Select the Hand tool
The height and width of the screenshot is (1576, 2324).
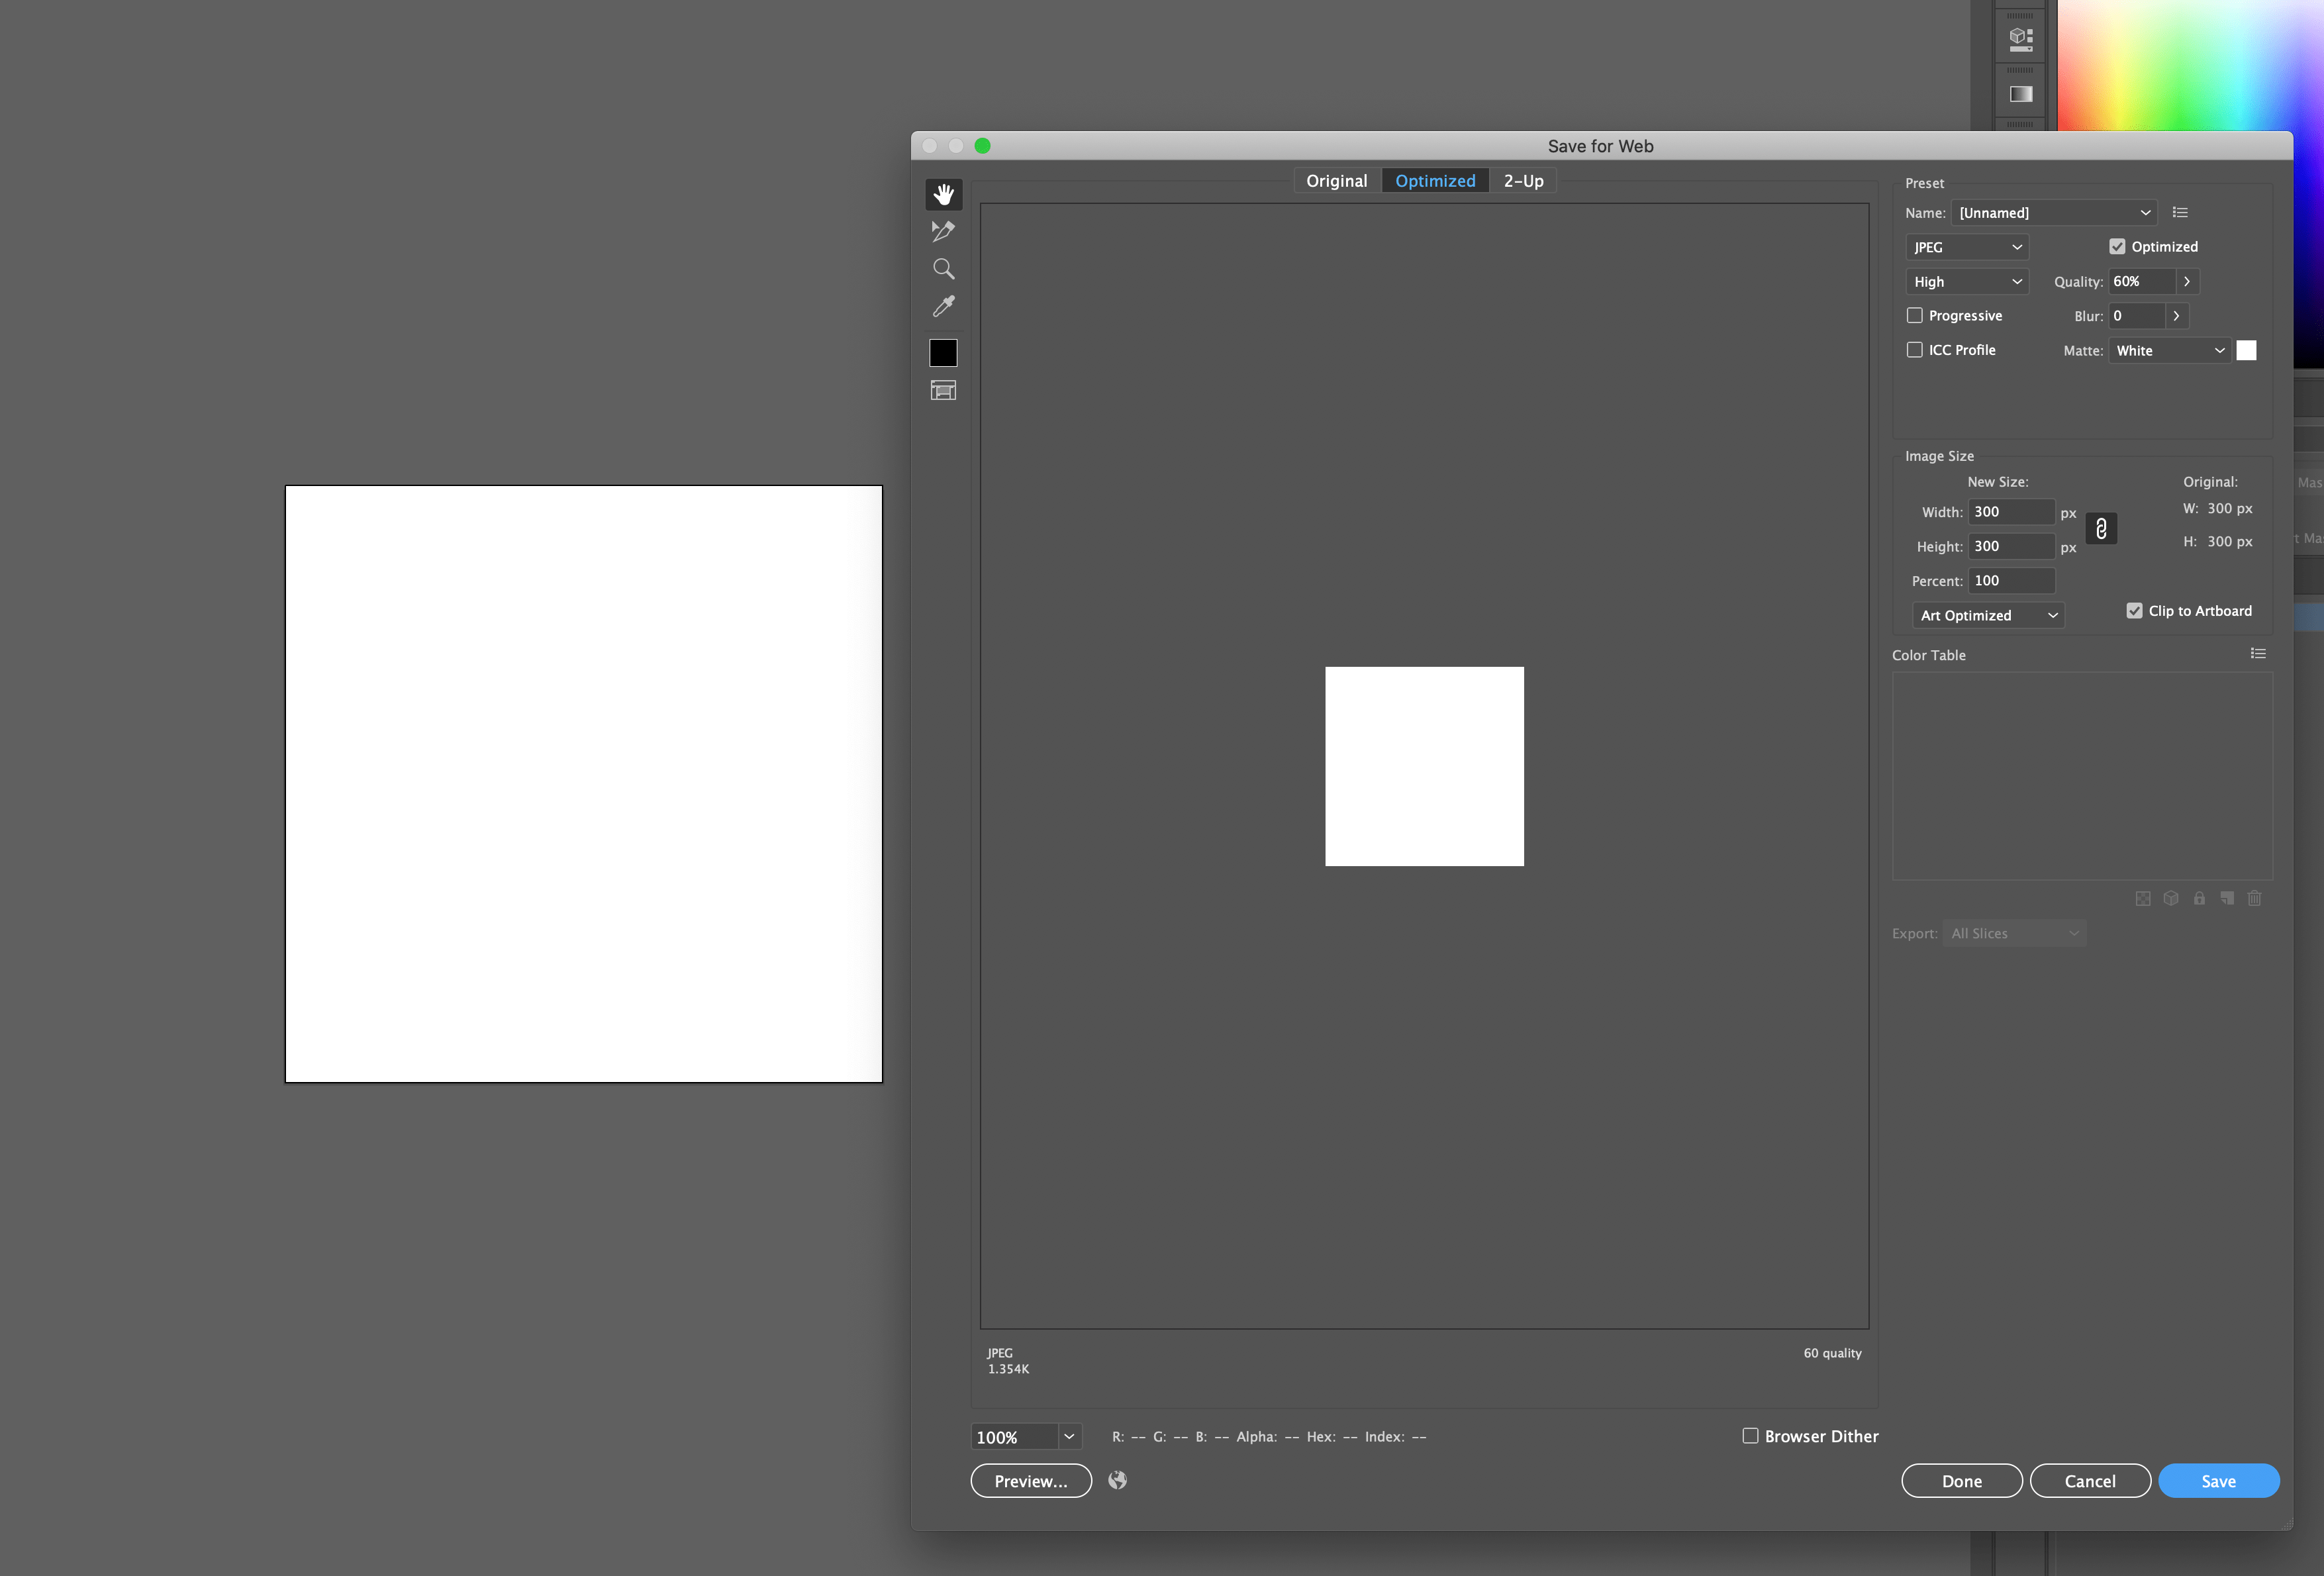[x=943, y=194]
